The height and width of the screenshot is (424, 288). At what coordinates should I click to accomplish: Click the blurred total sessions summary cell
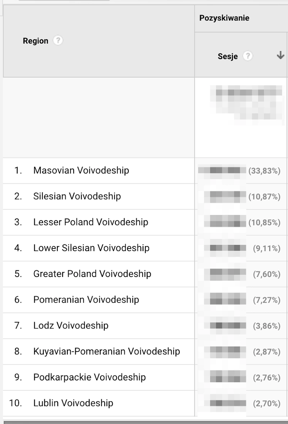[x=240, y=118]
